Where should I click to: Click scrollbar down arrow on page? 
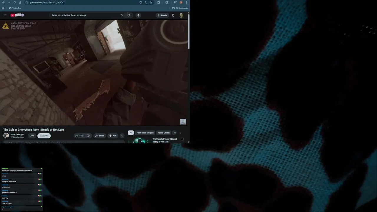pos(188,142)
